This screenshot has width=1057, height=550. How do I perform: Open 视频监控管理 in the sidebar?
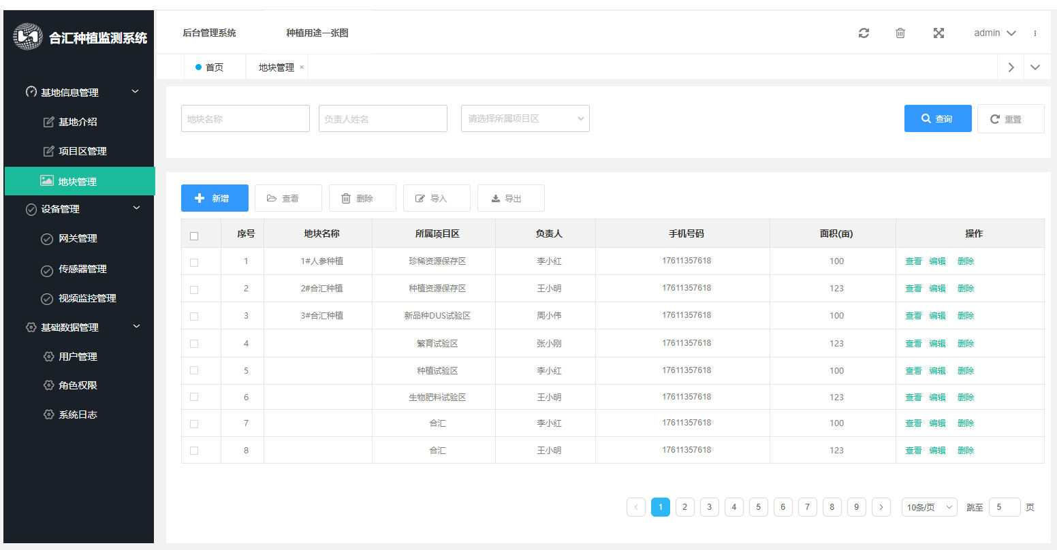tap(87, 298)
